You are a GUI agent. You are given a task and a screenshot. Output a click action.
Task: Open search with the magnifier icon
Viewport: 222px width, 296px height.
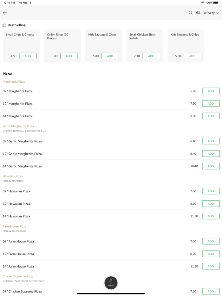pyautogui.click(x=191, y=13)
